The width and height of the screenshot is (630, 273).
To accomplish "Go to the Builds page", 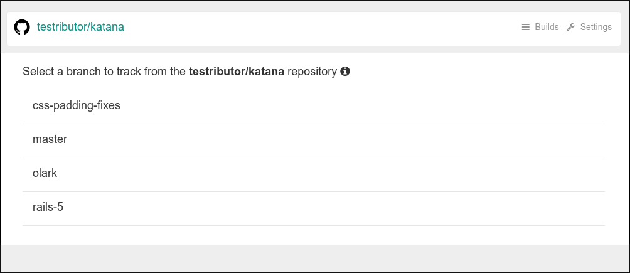I will (547, 28).
